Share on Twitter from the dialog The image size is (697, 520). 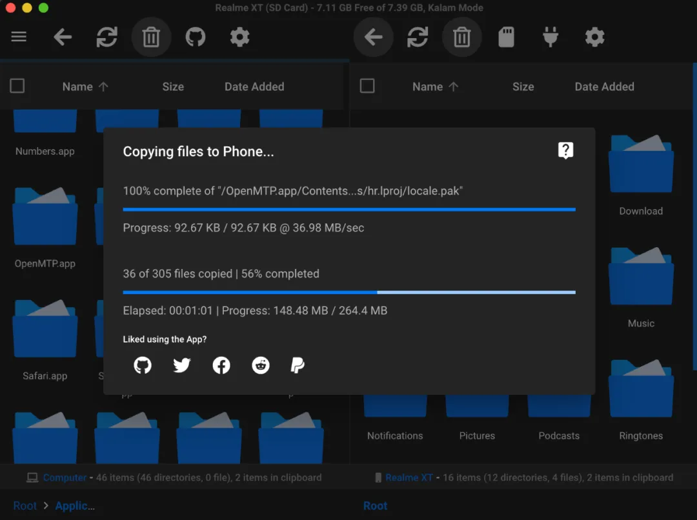click(x=182, y=365)
